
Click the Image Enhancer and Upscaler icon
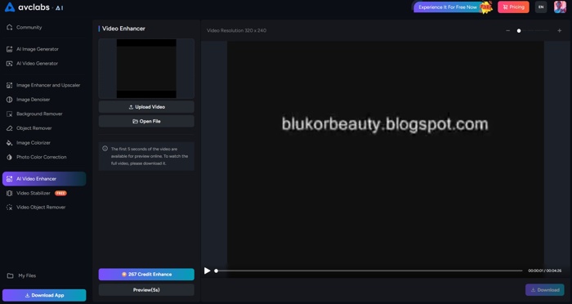click(10, 85)
